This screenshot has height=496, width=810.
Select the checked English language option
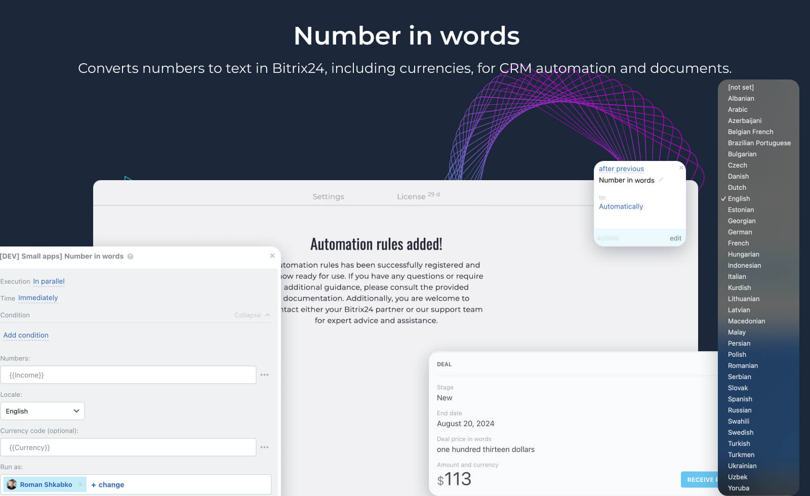739,199
